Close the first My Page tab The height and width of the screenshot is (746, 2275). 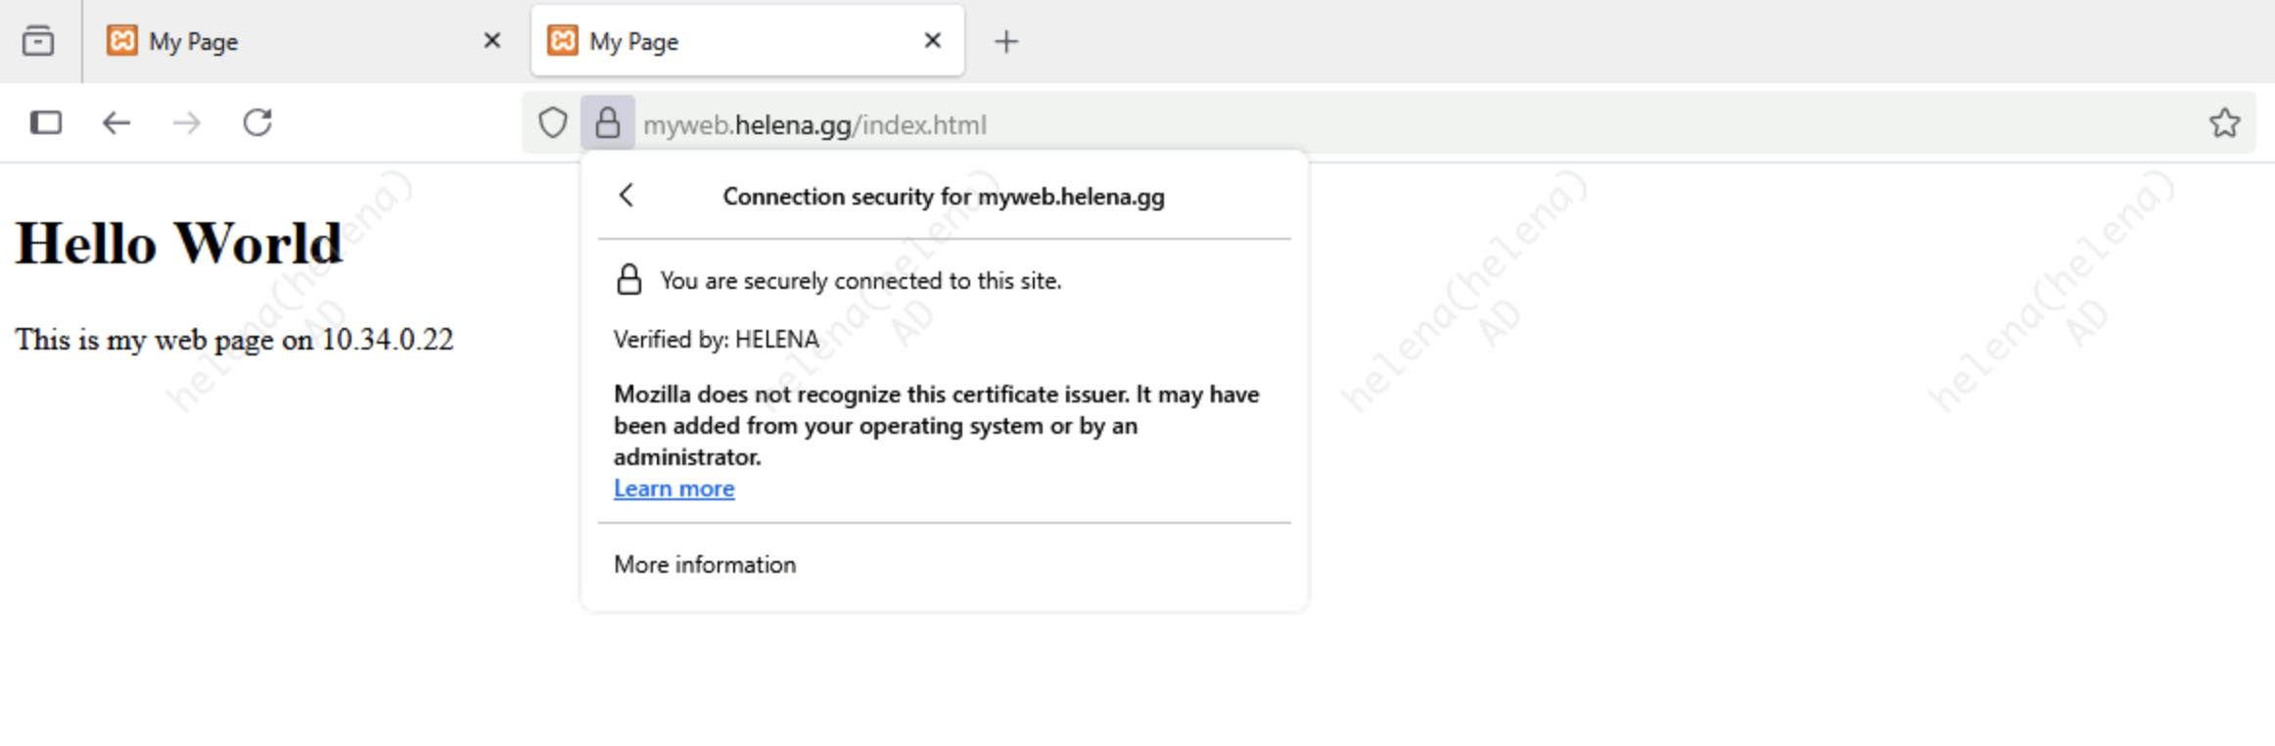(x=492, y=41)
